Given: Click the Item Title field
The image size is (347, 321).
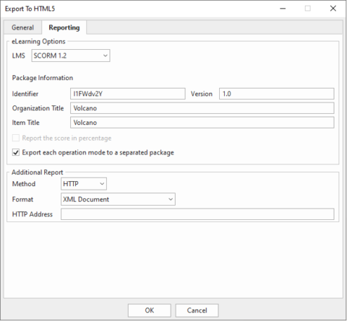Looking at the screenshot, I should pos(202,123).
